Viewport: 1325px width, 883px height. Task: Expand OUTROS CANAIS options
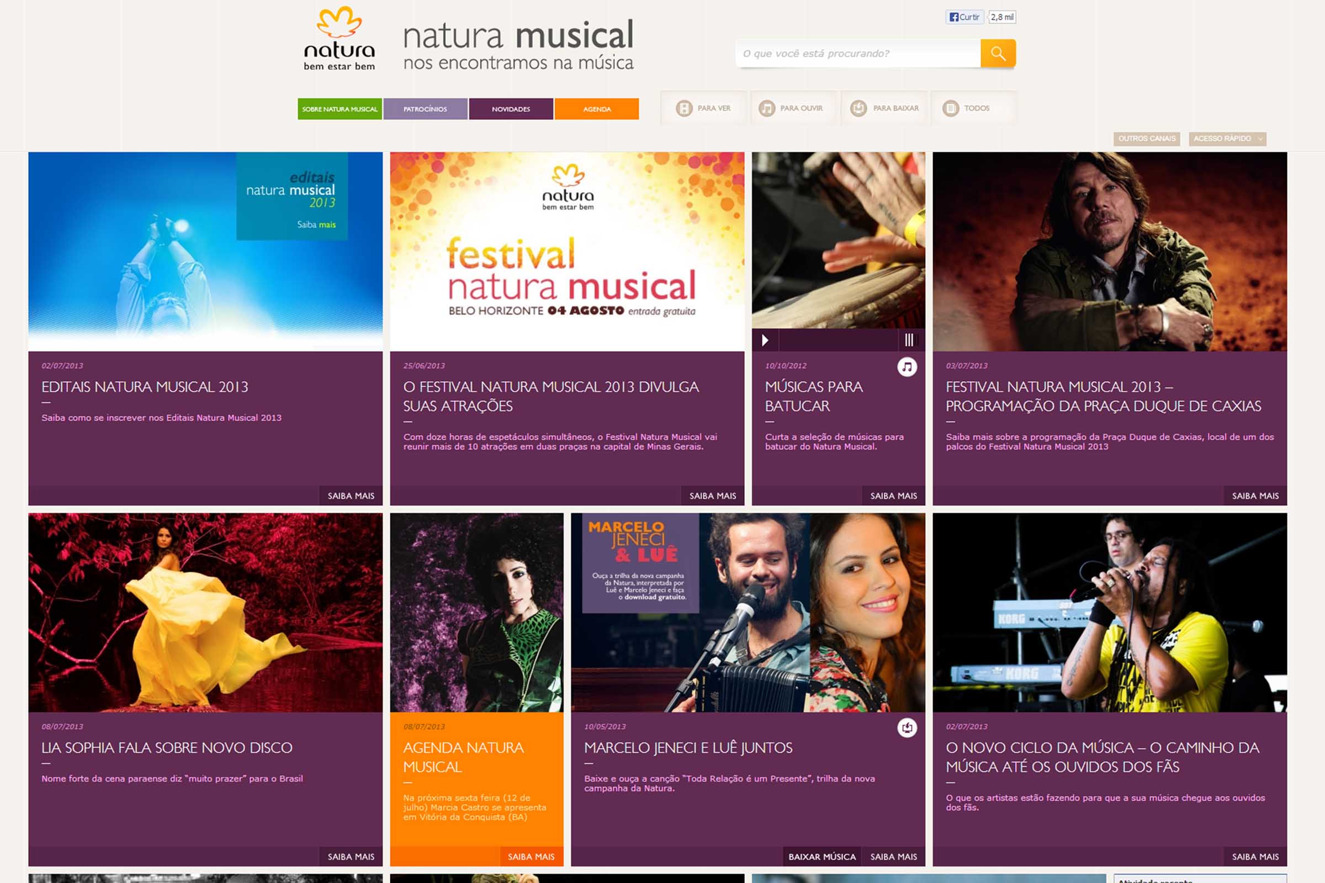pos(1148,139)
